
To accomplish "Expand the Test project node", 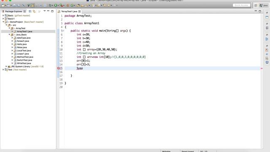I will click(x=3, y=70).
